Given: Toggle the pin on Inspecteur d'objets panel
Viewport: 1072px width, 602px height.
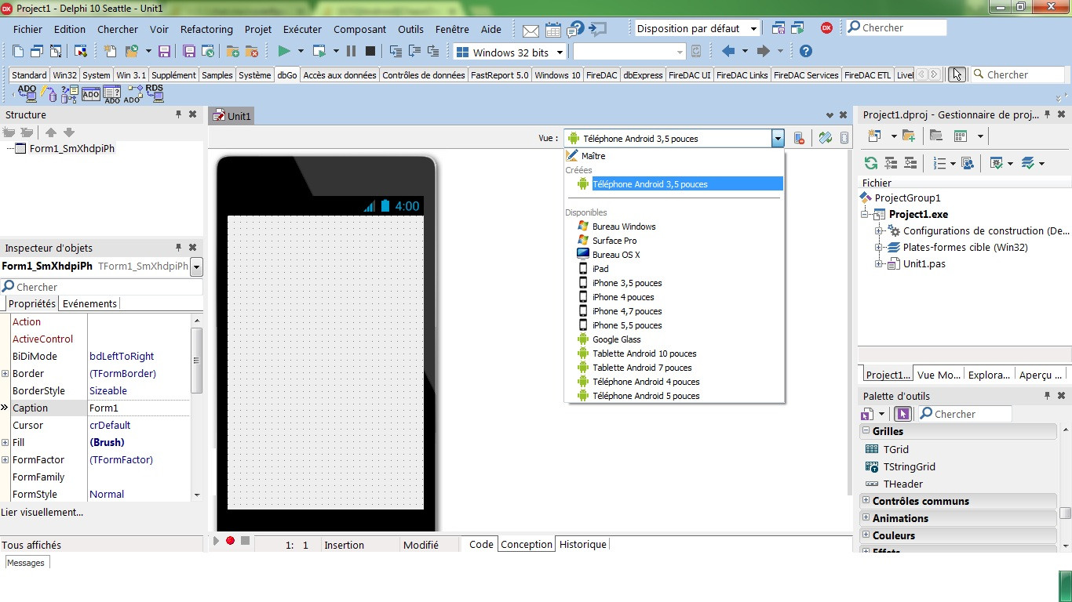Looking at the screenshot, I should click(x=178, y=248).
